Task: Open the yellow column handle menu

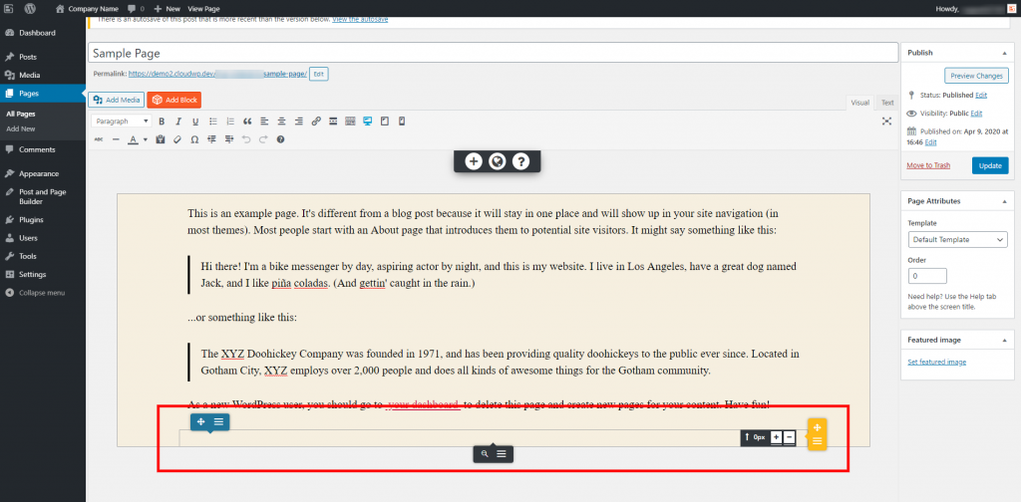Action: click(818, 441)
